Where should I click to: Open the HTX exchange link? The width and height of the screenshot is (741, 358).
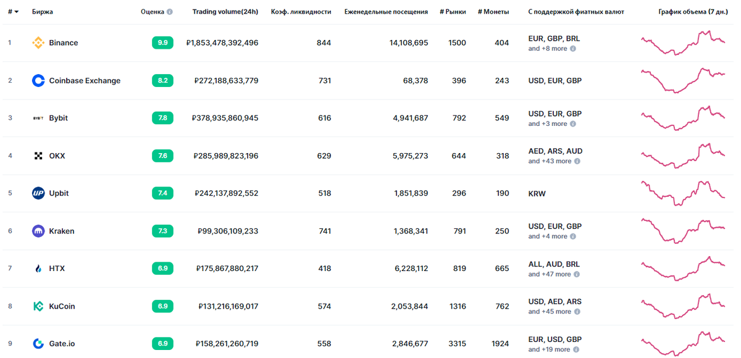pos(57,268)
